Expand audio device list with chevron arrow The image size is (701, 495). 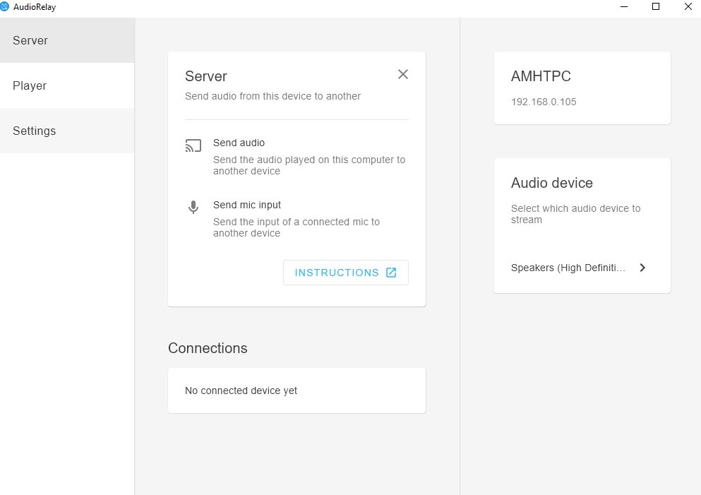pos(642,268)
